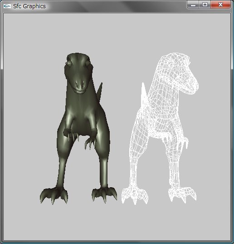Minimize the Sfc Graphics window

(193, 5)
